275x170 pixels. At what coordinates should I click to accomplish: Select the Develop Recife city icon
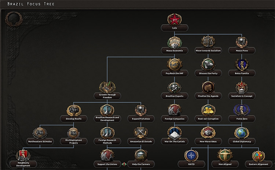(74, 110)
